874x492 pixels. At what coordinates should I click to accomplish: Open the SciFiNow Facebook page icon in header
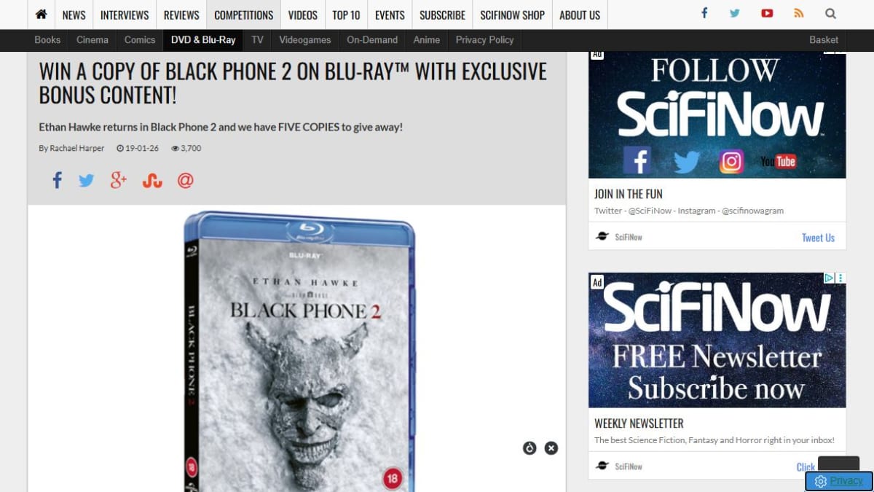[704, 14]
